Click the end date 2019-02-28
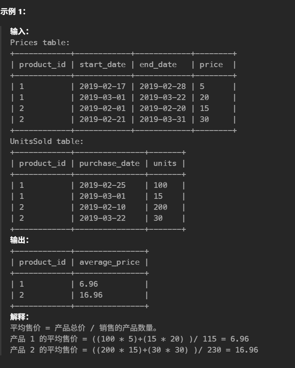Image resolution: width=295 pixels, height=368 pixels. click(x=163, y=87)
